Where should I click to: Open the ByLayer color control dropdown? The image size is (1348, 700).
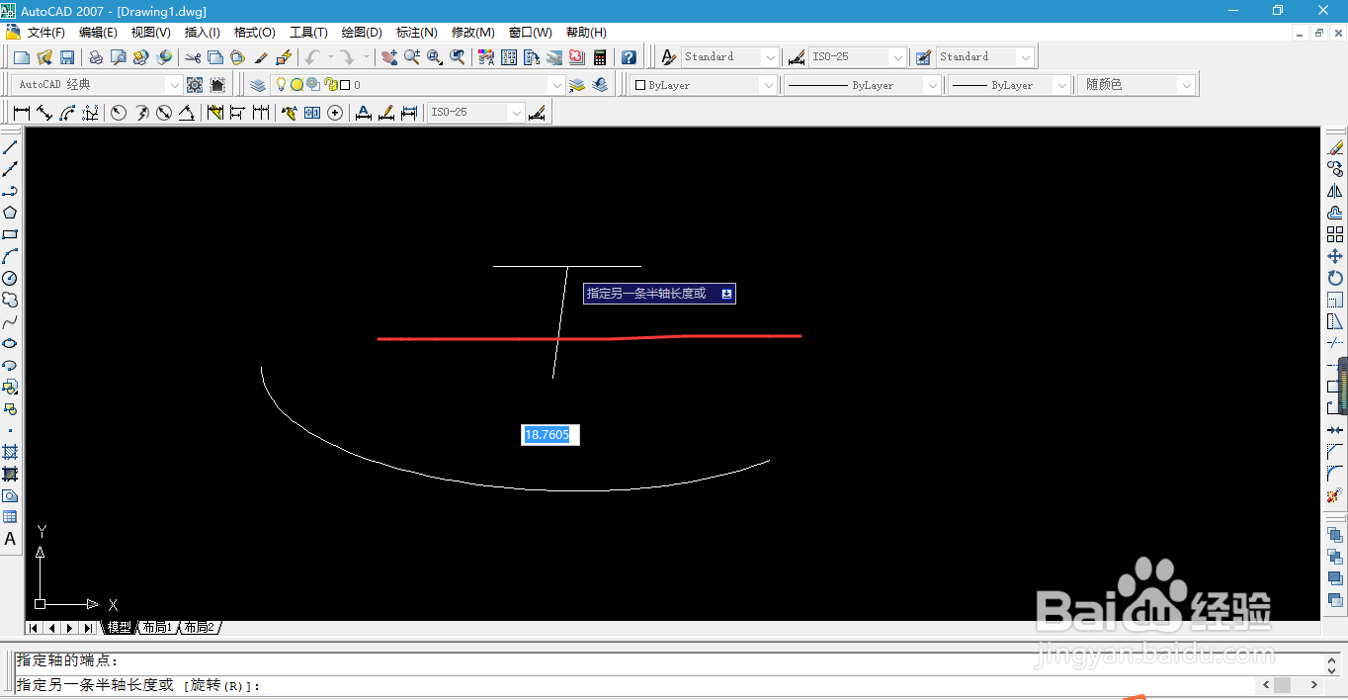coord(768,85)
